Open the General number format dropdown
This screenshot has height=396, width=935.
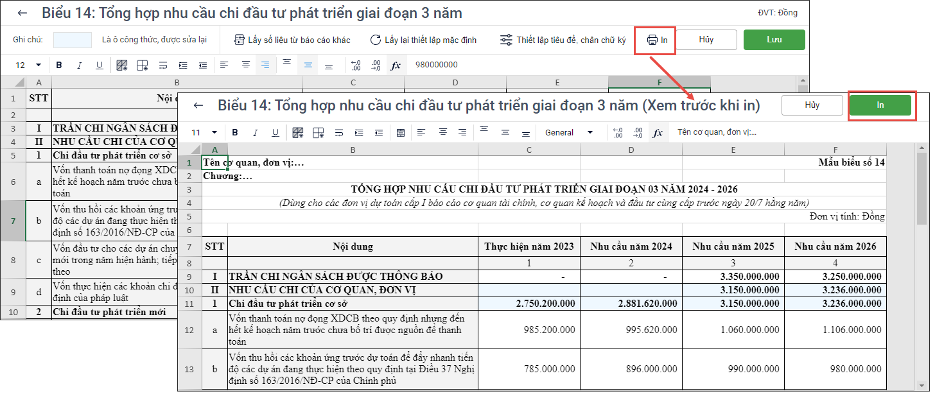(590, 133)
